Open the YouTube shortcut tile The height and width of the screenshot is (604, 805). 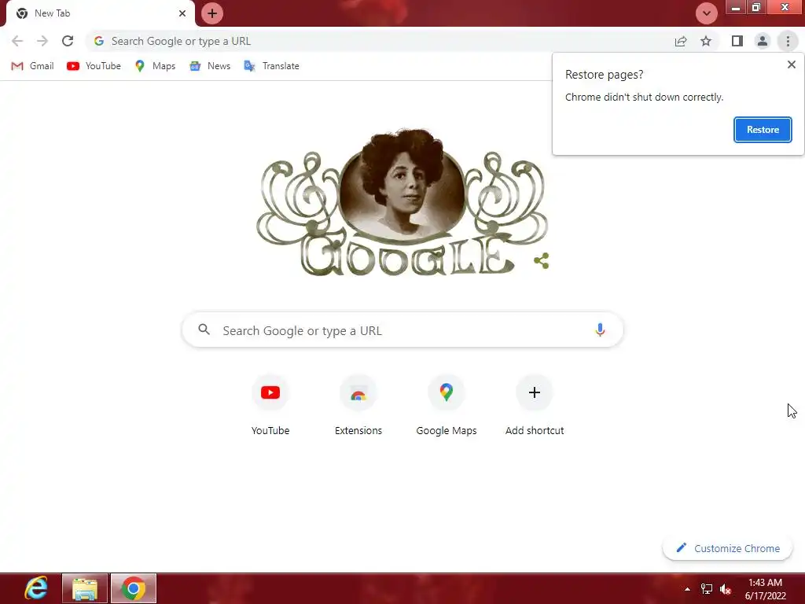[x=270, y=406]
